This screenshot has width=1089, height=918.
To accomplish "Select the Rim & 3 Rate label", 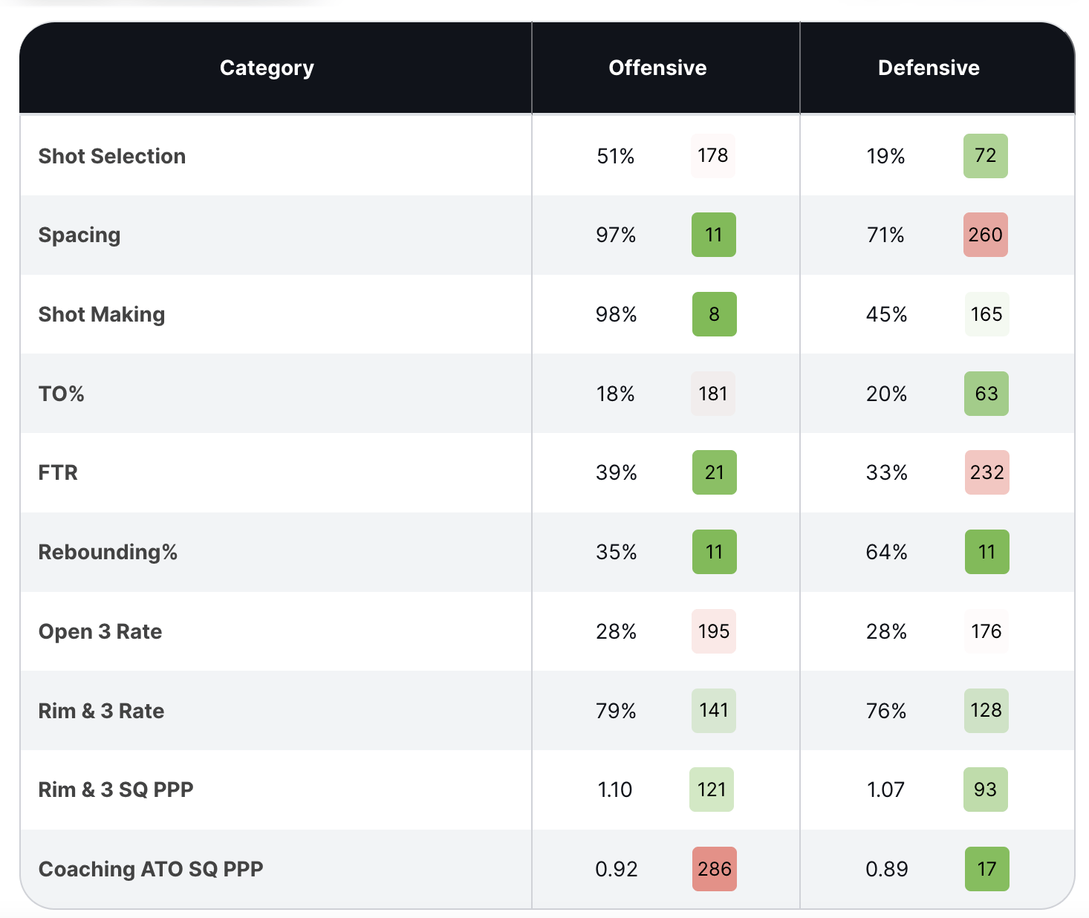I will pos(101,711).
